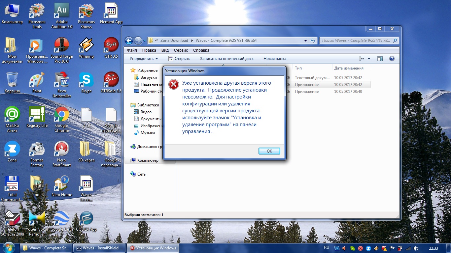Open the Сервис menu
Image resolution: width=451 pixels, height=253 pixels.
pos(181,50)
